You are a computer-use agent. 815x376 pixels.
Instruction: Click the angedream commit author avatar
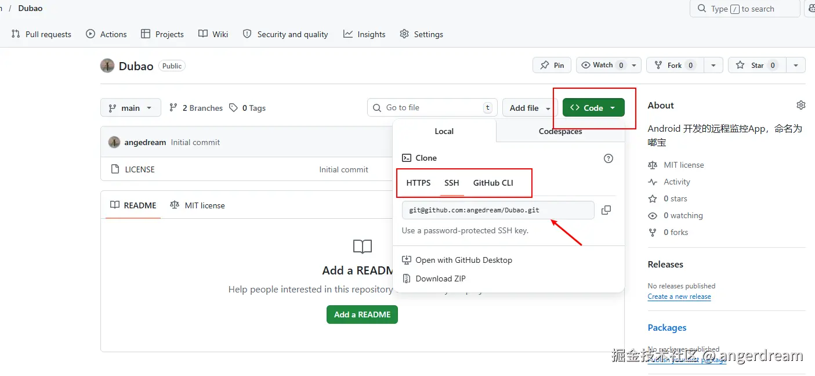pyautogui.click(x=114, y=142)
